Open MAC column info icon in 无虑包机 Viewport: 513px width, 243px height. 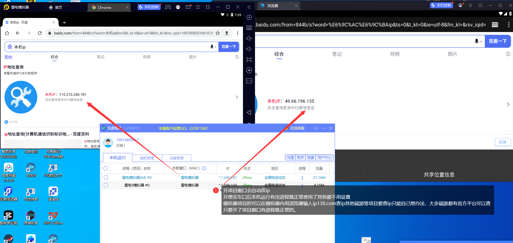(x=204, y=168)
